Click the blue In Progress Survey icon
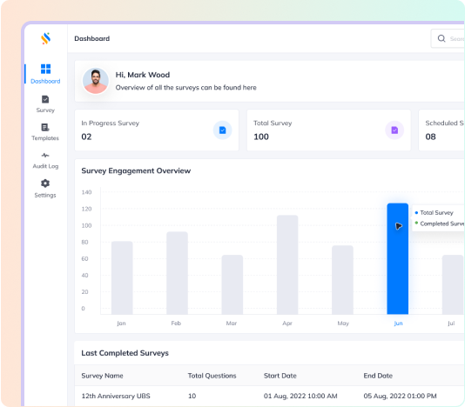Image resolution: width=465 pixels, height=407 pixels. pos(222,130)
